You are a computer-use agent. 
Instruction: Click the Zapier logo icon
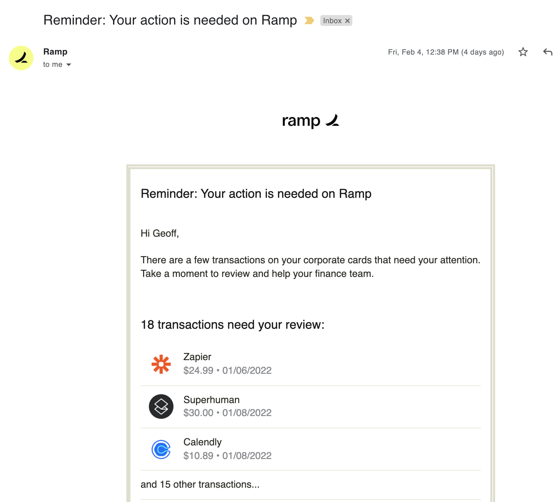click(161, 364)
